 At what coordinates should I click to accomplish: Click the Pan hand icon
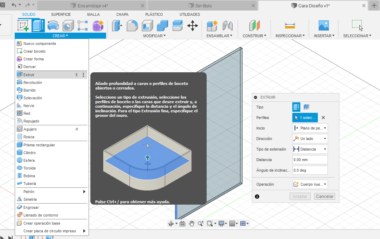[x=192, y=224]
